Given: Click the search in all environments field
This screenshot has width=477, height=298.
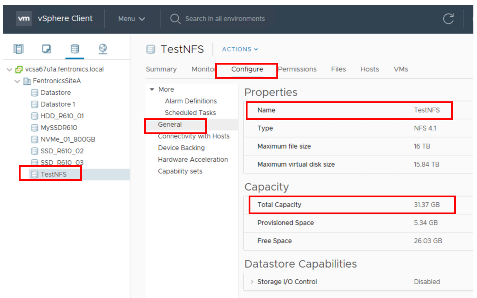Looking at the screenshot, I should click(225, 19).
